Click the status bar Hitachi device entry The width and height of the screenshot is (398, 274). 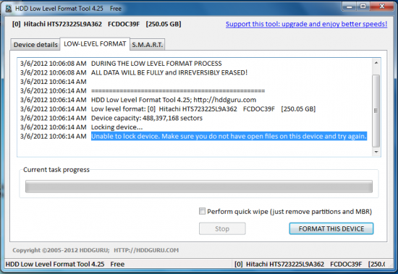tap(310, 264)
